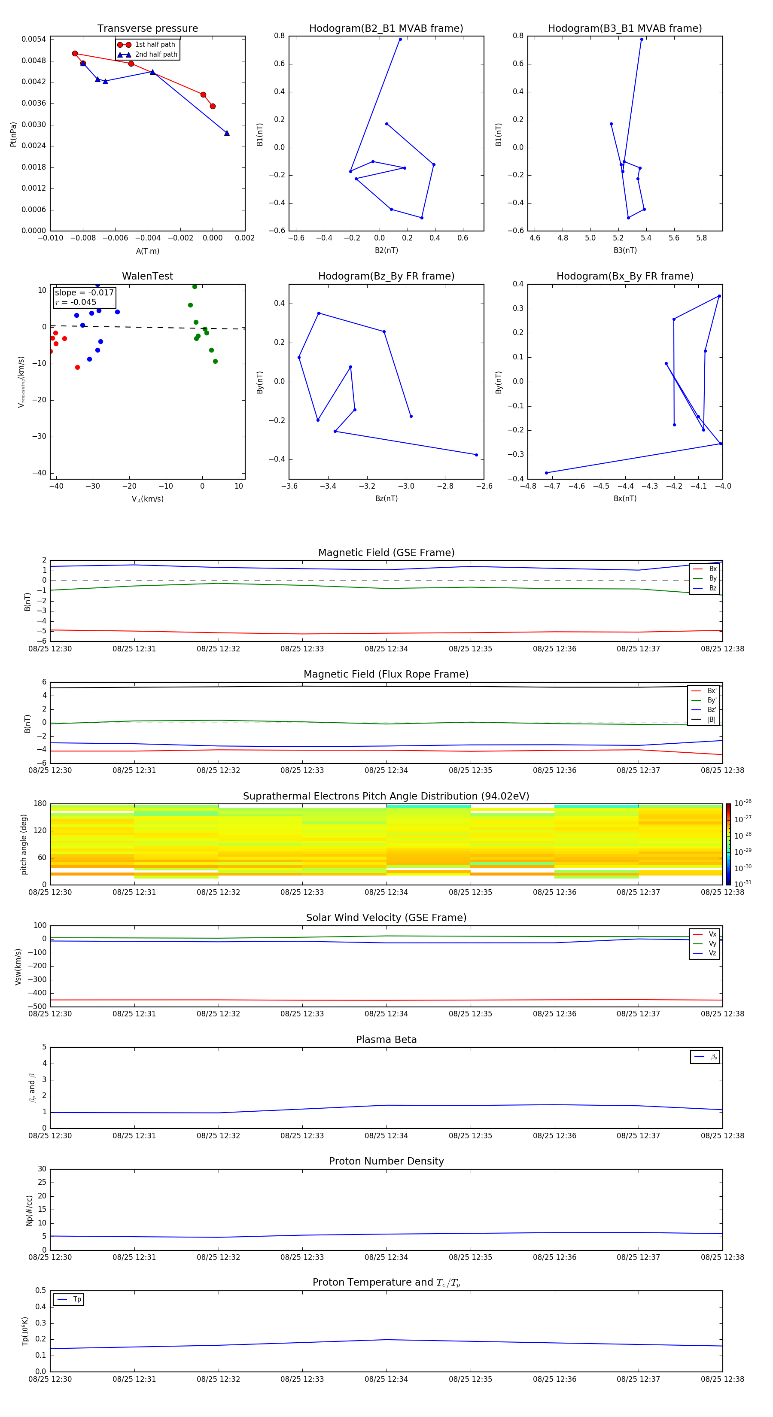
Task: Click the 'B2(nT)' x-axis label
Action: coord(386,250)
